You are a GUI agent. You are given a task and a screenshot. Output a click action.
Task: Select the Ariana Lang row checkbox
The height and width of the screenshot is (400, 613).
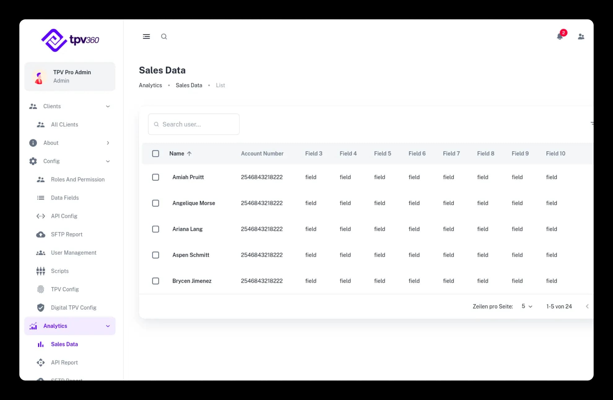click(x=156, y=229)
